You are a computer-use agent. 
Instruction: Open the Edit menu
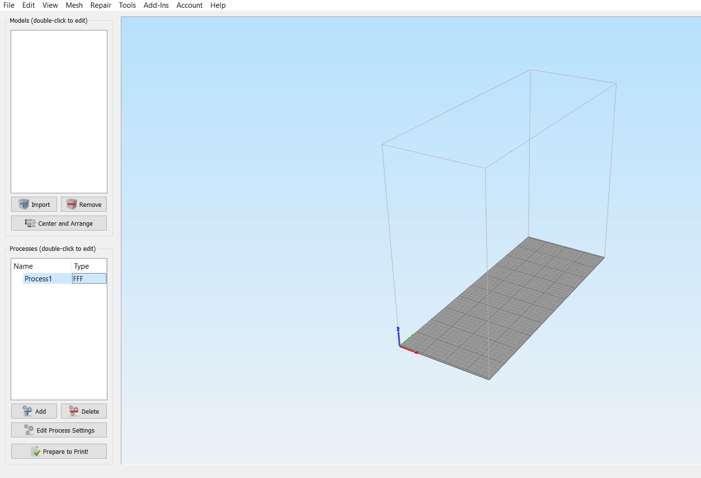point(29,5)
